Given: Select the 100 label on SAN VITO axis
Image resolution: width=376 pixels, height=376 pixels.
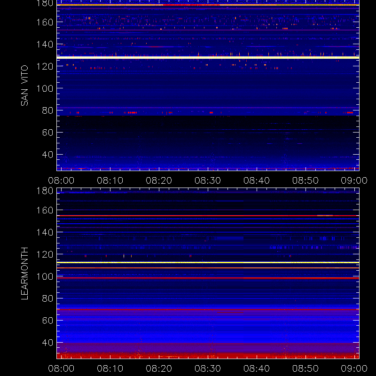Looking at the screenshot, I should point(45,88).
